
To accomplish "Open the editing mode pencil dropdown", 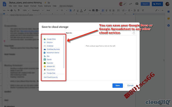I will (x=157, y=10).
